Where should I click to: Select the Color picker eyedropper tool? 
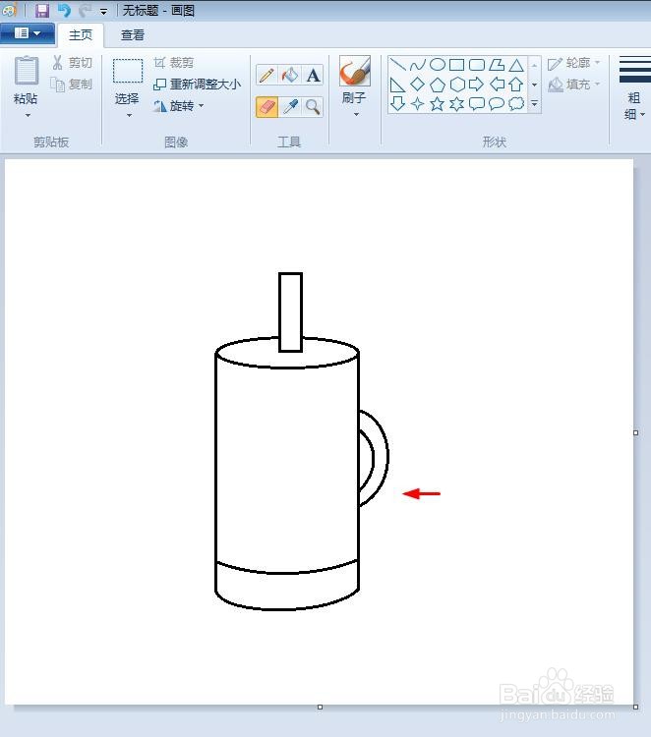coord(290,107)
